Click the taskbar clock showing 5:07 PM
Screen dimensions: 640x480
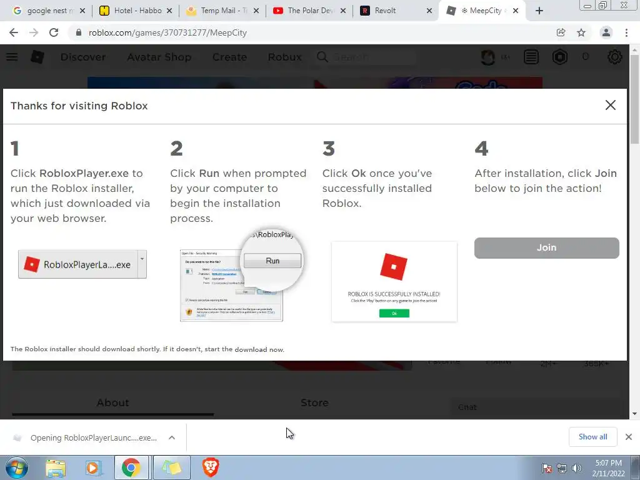(x=608, y=468)
